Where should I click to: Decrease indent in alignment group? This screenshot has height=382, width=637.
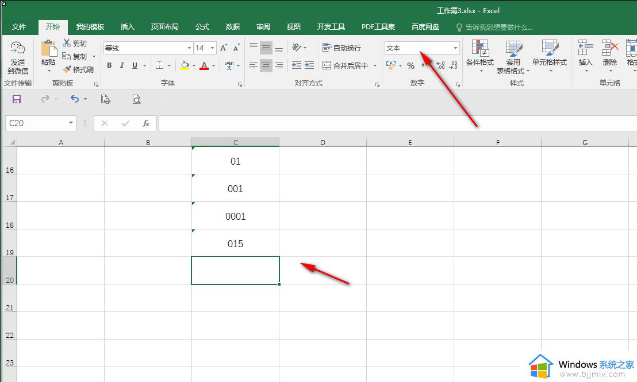click(x=297, y=65)
